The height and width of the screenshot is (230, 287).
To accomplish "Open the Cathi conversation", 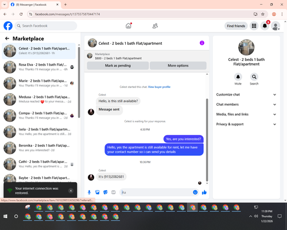I will pyautogui.click(x=39, y=164).
